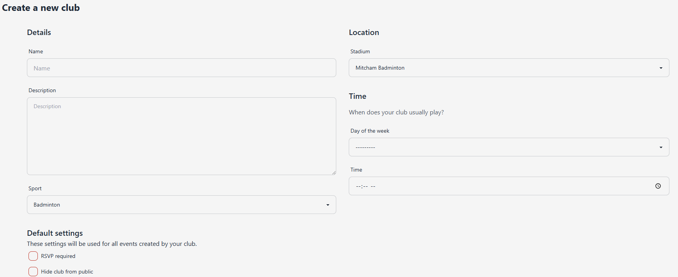The height and width of the screenshot is (277, 678).
Task: Click the 'Hide club from public' label text
Action: click(x=67, y=272)
